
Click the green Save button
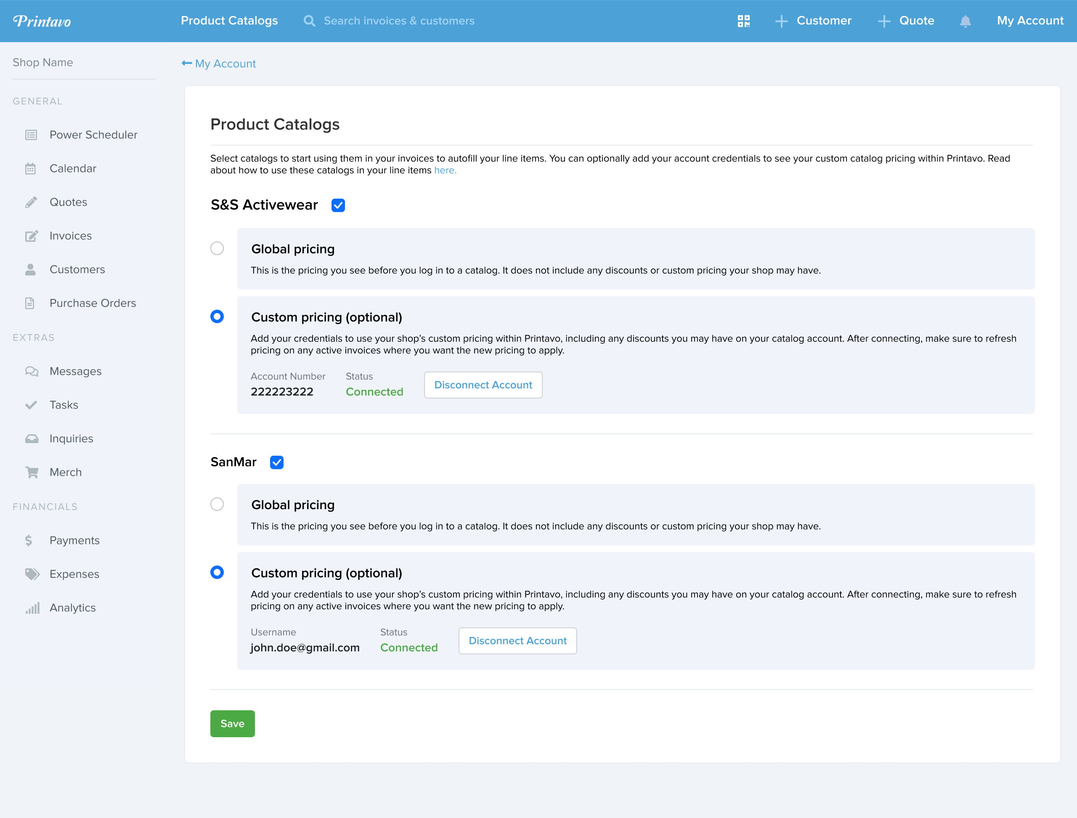coord(232,724)
